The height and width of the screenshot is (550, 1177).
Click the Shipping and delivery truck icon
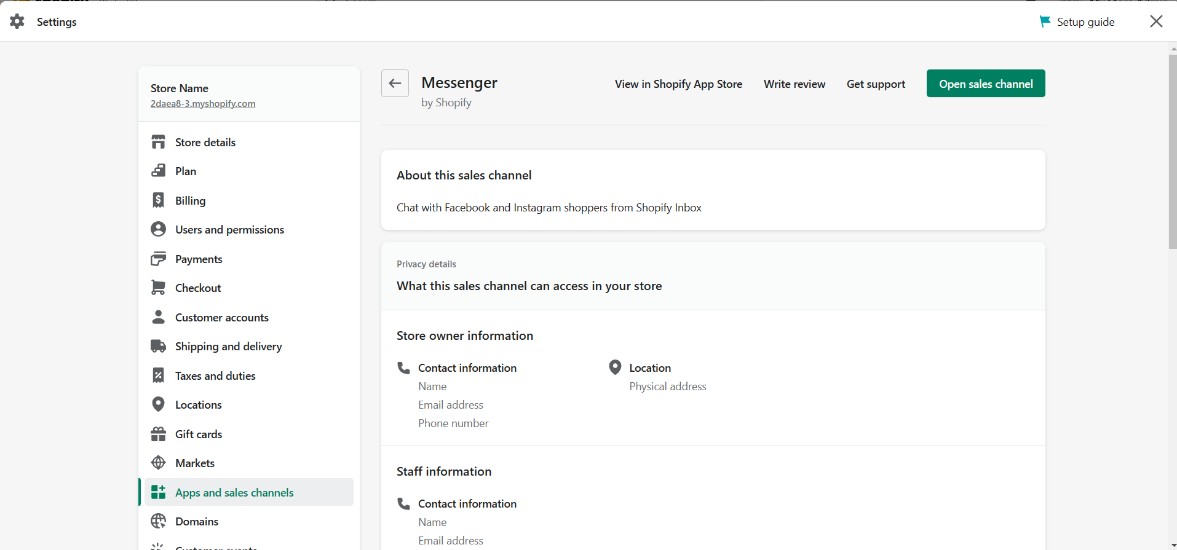click(x=158, y=346)
